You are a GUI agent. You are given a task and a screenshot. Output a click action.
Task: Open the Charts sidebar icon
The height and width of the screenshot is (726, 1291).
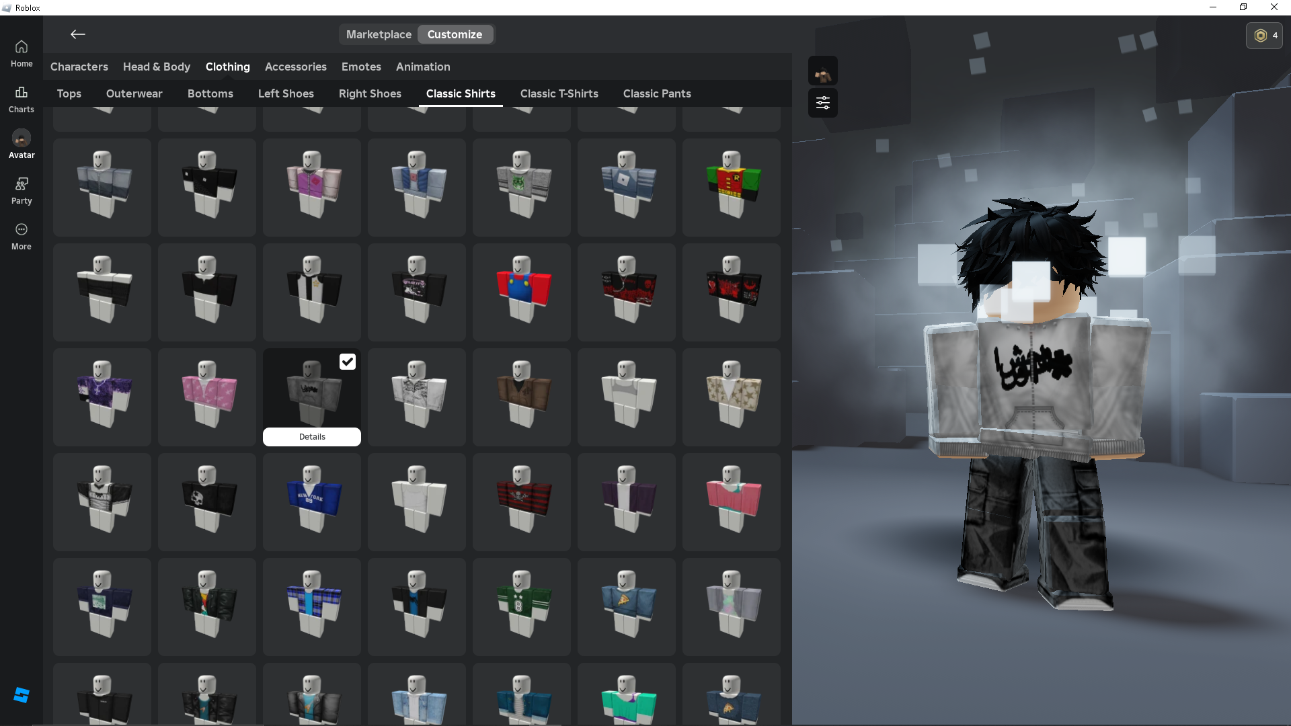[x=22, y=99]
